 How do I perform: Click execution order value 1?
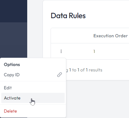[x=94, y=51]
